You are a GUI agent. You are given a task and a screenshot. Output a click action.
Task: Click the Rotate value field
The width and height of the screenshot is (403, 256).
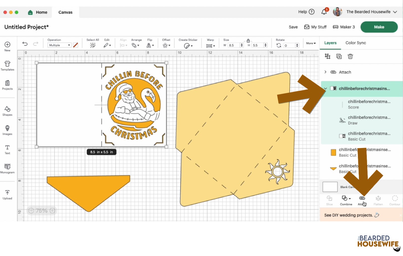point(289,45)
